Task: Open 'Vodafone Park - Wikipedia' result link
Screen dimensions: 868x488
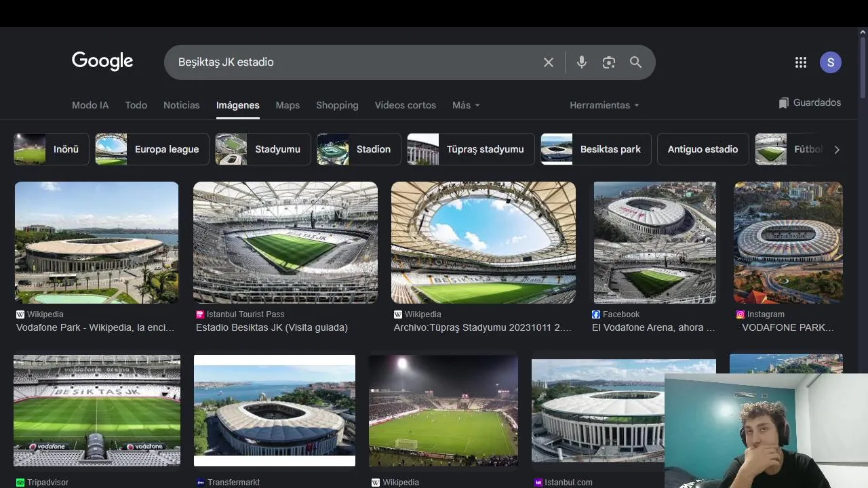Action: click(x=95, y=327)
